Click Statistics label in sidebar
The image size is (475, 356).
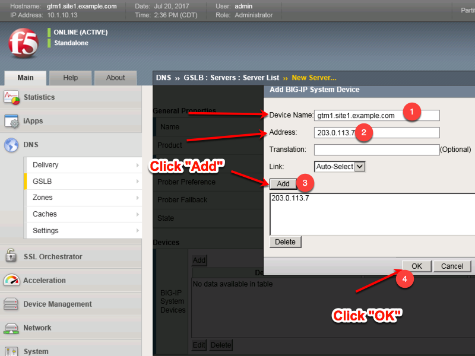click(39, 97)
